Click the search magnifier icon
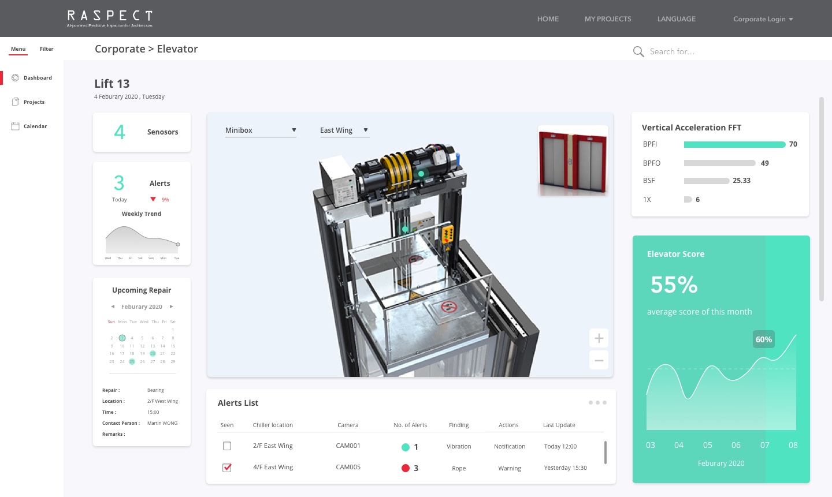 tap(638, 51)
